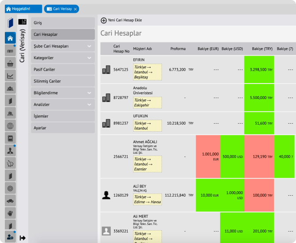This screenshot has height=243, width=296.
Task: Click the blue book logo icon
Action: (11, 23)
